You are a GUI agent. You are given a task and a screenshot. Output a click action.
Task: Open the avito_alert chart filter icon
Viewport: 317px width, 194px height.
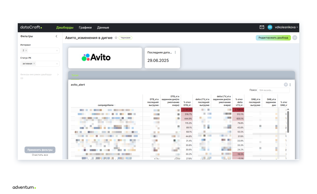click(x=286, y=85)
